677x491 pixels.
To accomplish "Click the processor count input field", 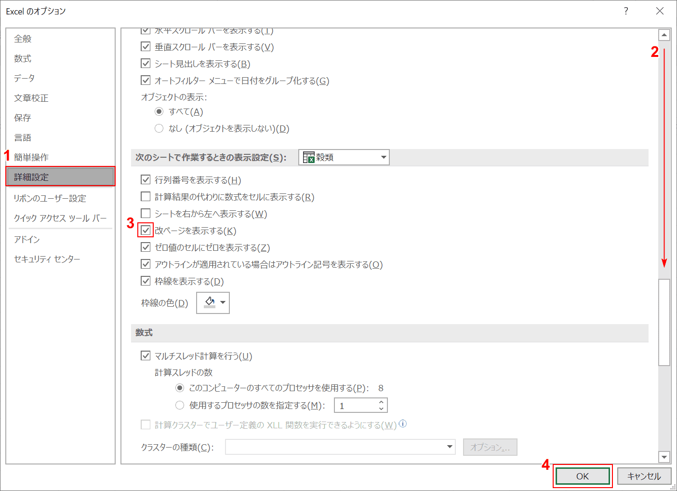I will click(x=356, y=406).
